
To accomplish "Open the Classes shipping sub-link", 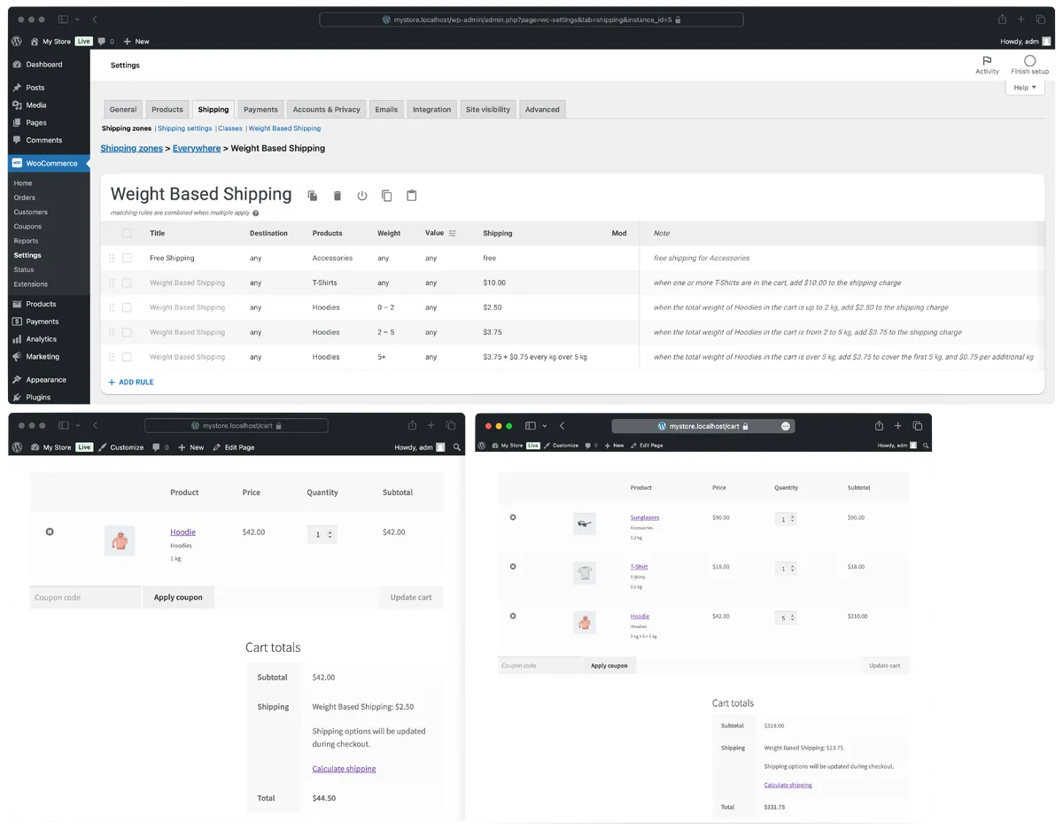I will [230, 128].
